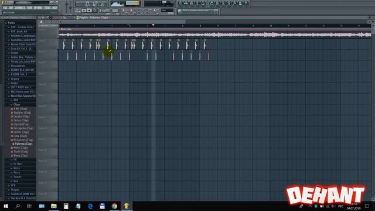Expand the Legacy folder
The image size is (375, 211).
(15, 79)
